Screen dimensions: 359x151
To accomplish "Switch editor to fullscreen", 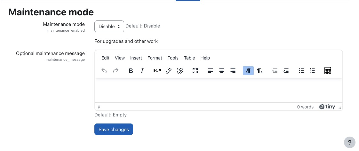I will pos(195,71).
